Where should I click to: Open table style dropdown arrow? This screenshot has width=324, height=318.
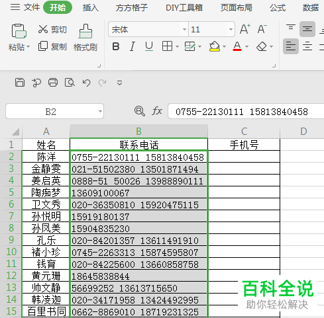click(199, 47)
